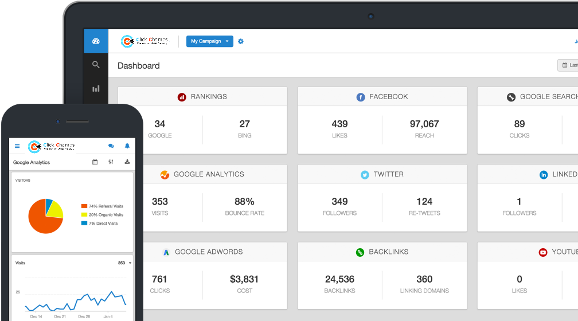Click the 0 YouTube likes value
The image size is (578, 321).
pyautogui.click(x=520, y=279)
